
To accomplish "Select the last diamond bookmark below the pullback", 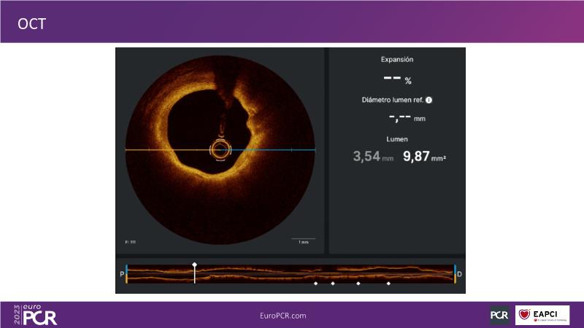I will coord(388,284).
